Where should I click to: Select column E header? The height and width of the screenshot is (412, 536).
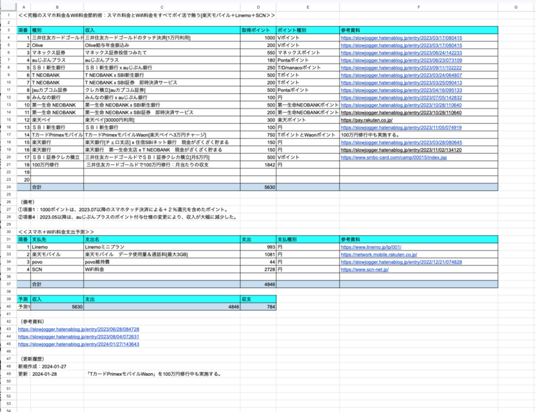308,7
